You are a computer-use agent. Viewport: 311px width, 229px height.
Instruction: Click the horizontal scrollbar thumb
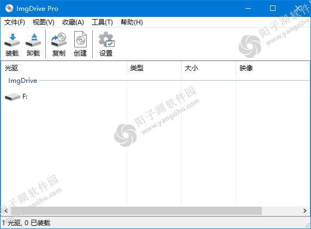[136, 210]
